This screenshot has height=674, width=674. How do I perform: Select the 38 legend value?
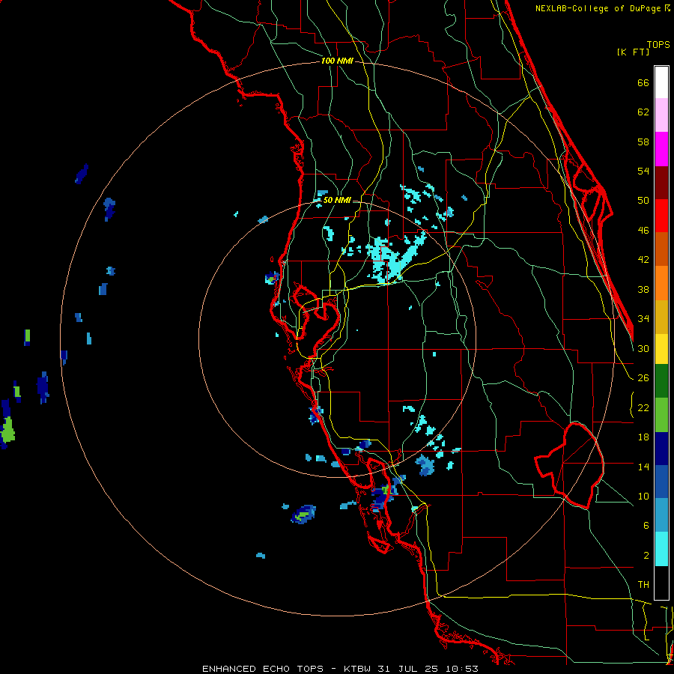[x=643, y=290]
